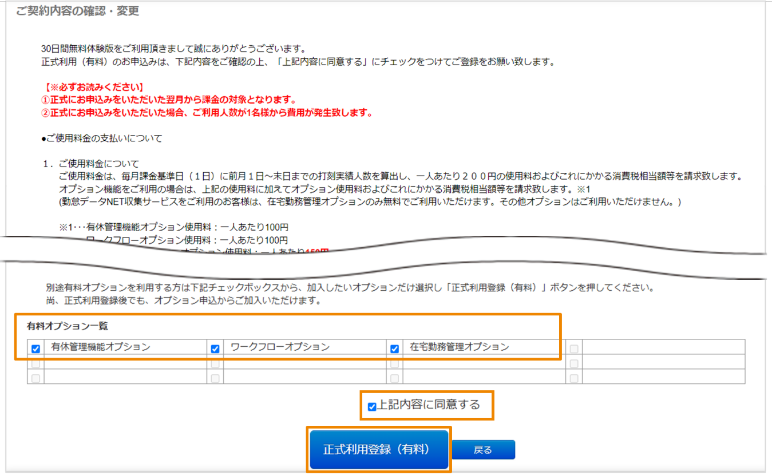Toggle the empty checkbox in the fourth option column
This screenshot has height=475, width=772.
pyautogui.click(x=574, y=348)
